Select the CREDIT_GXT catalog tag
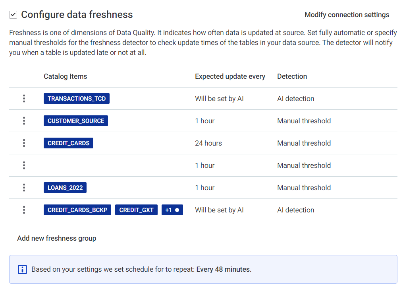The image size is (403, 288). point(136,210)
